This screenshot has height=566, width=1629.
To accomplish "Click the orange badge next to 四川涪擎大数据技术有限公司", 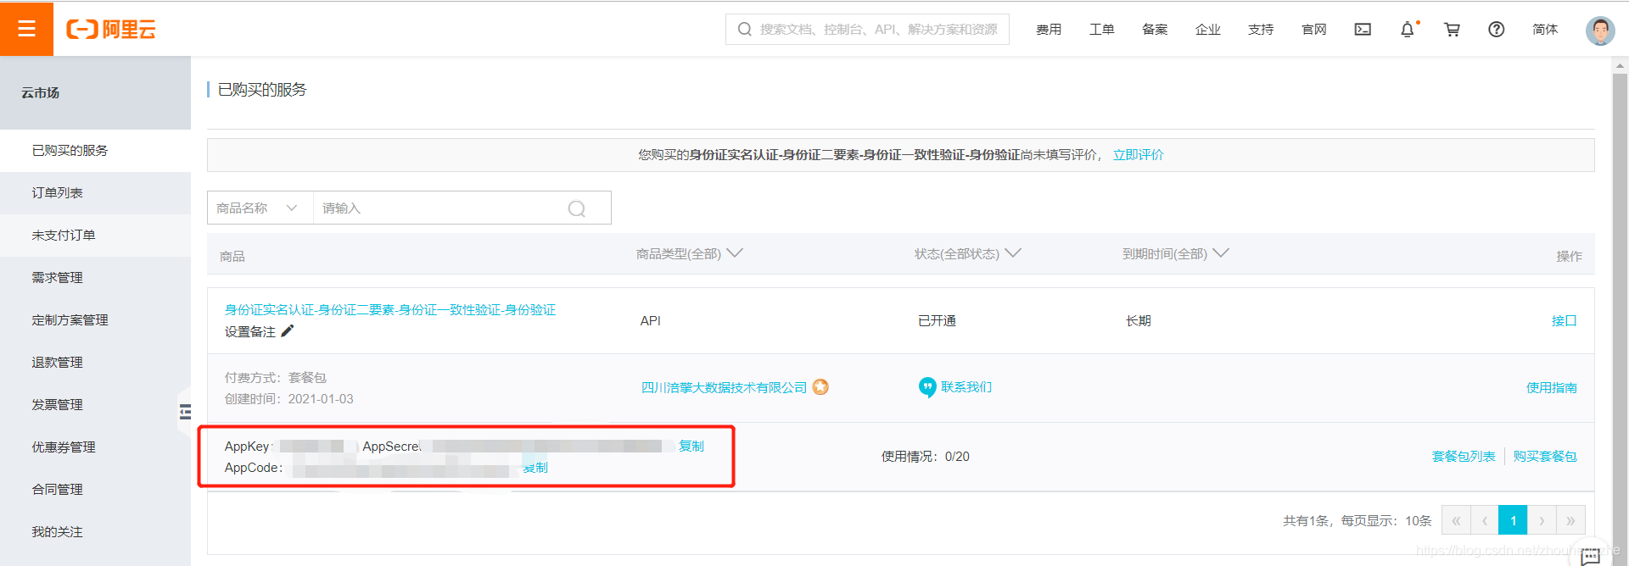I will pyautogui.click(x=820, y=387).
